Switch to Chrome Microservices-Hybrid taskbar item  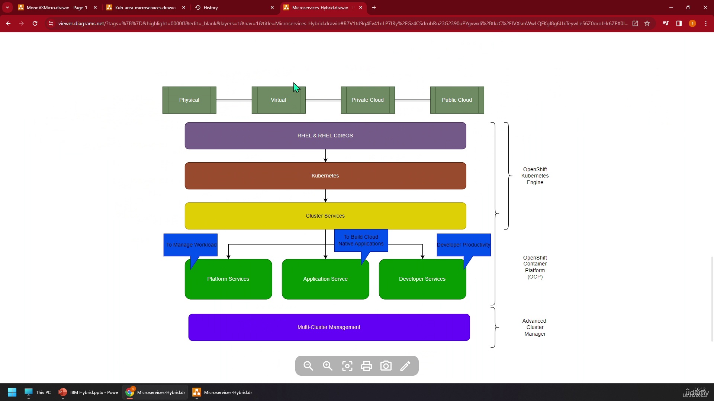pyautogui.click(x=155, y=392)
